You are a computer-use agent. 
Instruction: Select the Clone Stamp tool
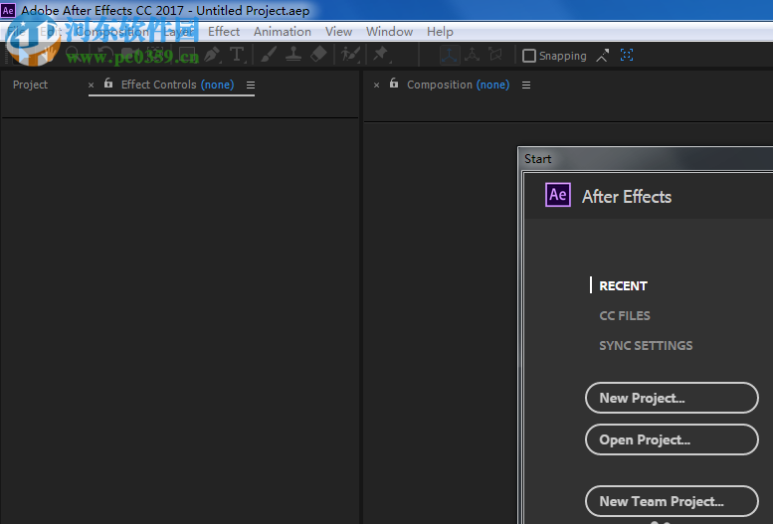[293, 55]
